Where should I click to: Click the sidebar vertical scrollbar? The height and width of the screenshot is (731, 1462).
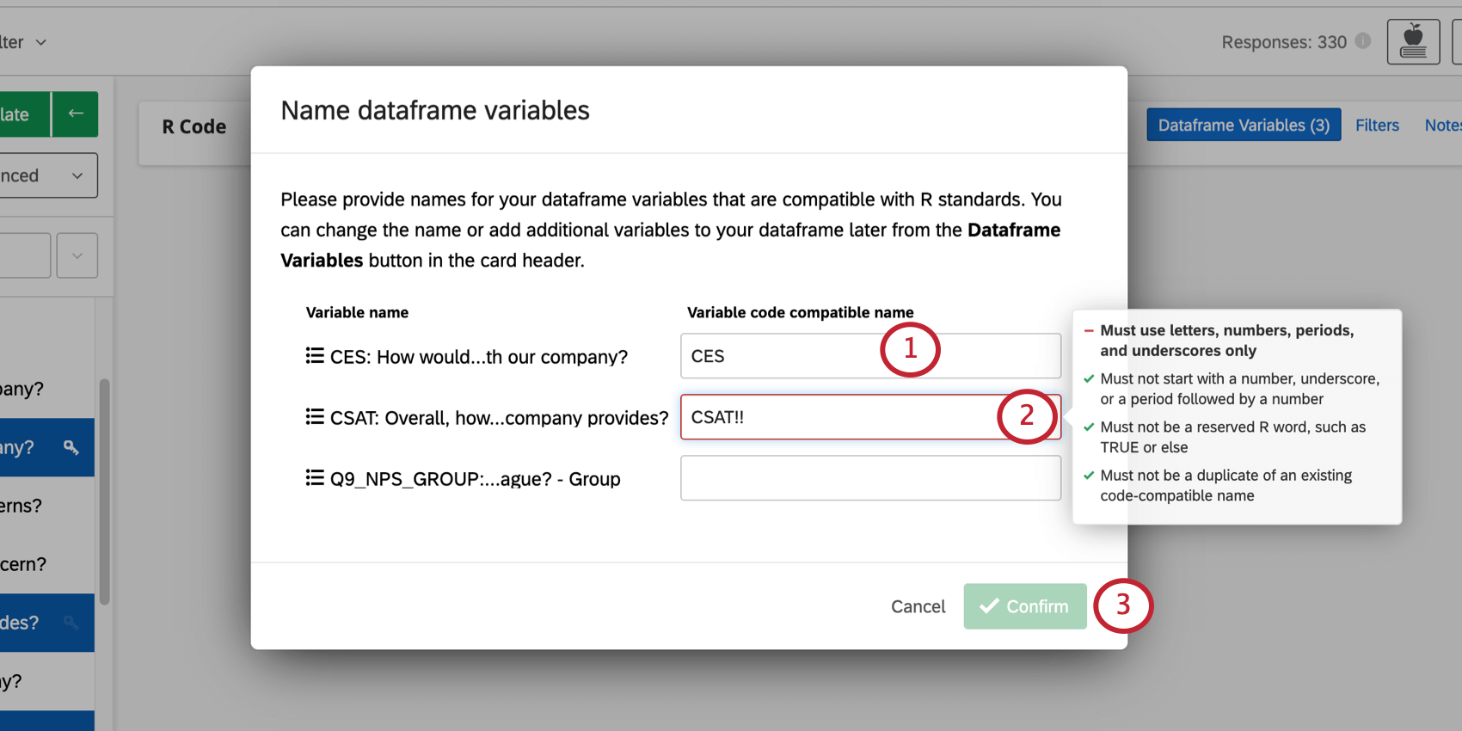[104, 490]
